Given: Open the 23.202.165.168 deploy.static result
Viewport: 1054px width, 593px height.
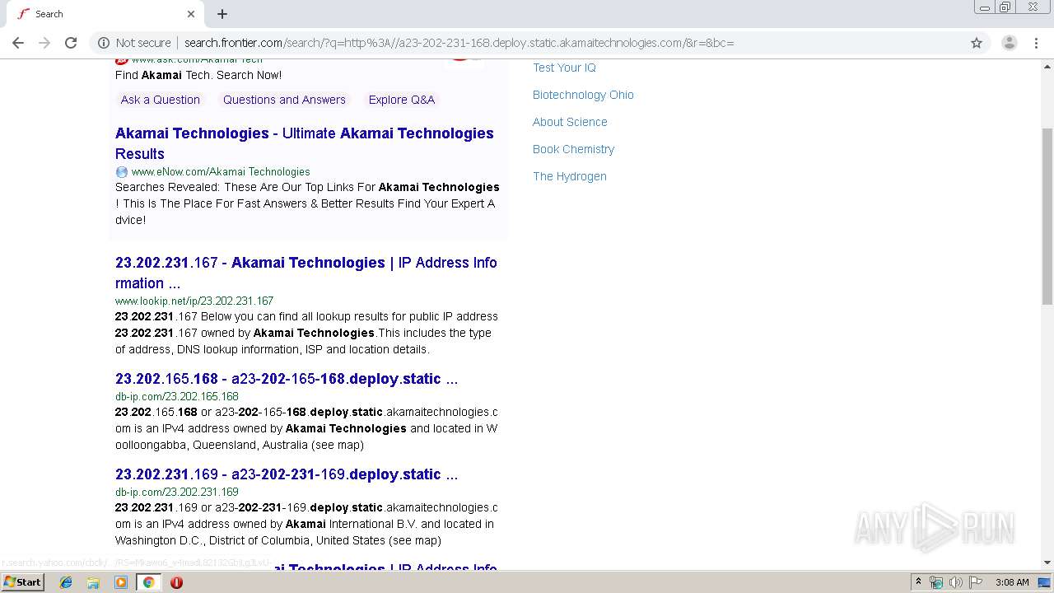Looking at the screenshot, I should pyautogui.click(x=287, y=379).
